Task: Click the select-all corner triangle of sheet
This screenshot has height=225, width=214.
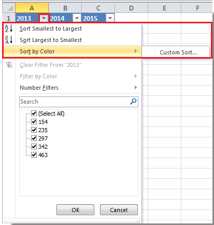Action: (x=9, y=8)
